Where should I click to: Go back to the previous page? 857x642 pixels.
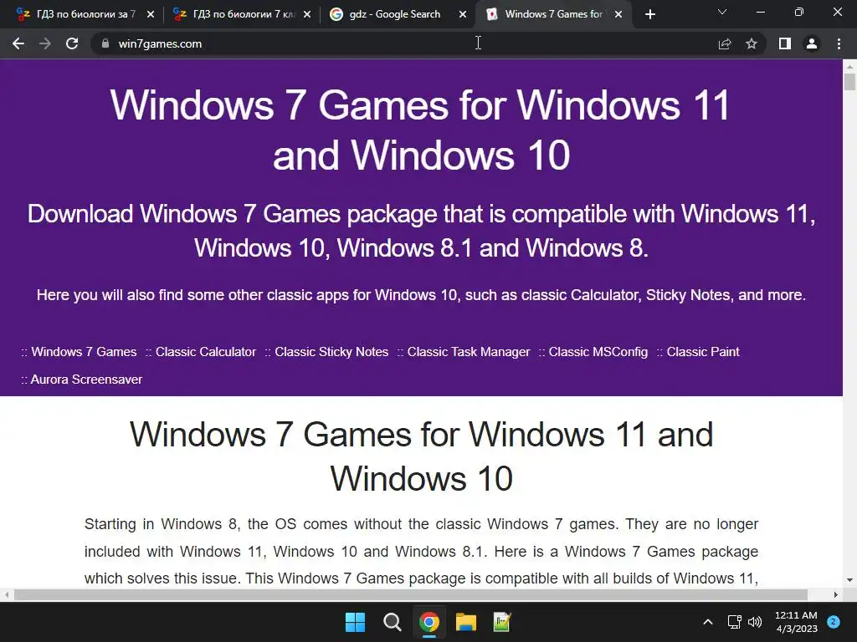pyautogui.click(x=18, y=43)
